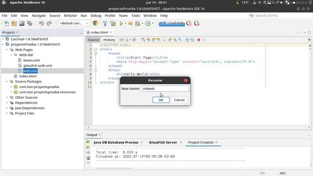Click the New Name text field
Screen dimensions: 313x176
pyautogui.click(x=165, y=88)
